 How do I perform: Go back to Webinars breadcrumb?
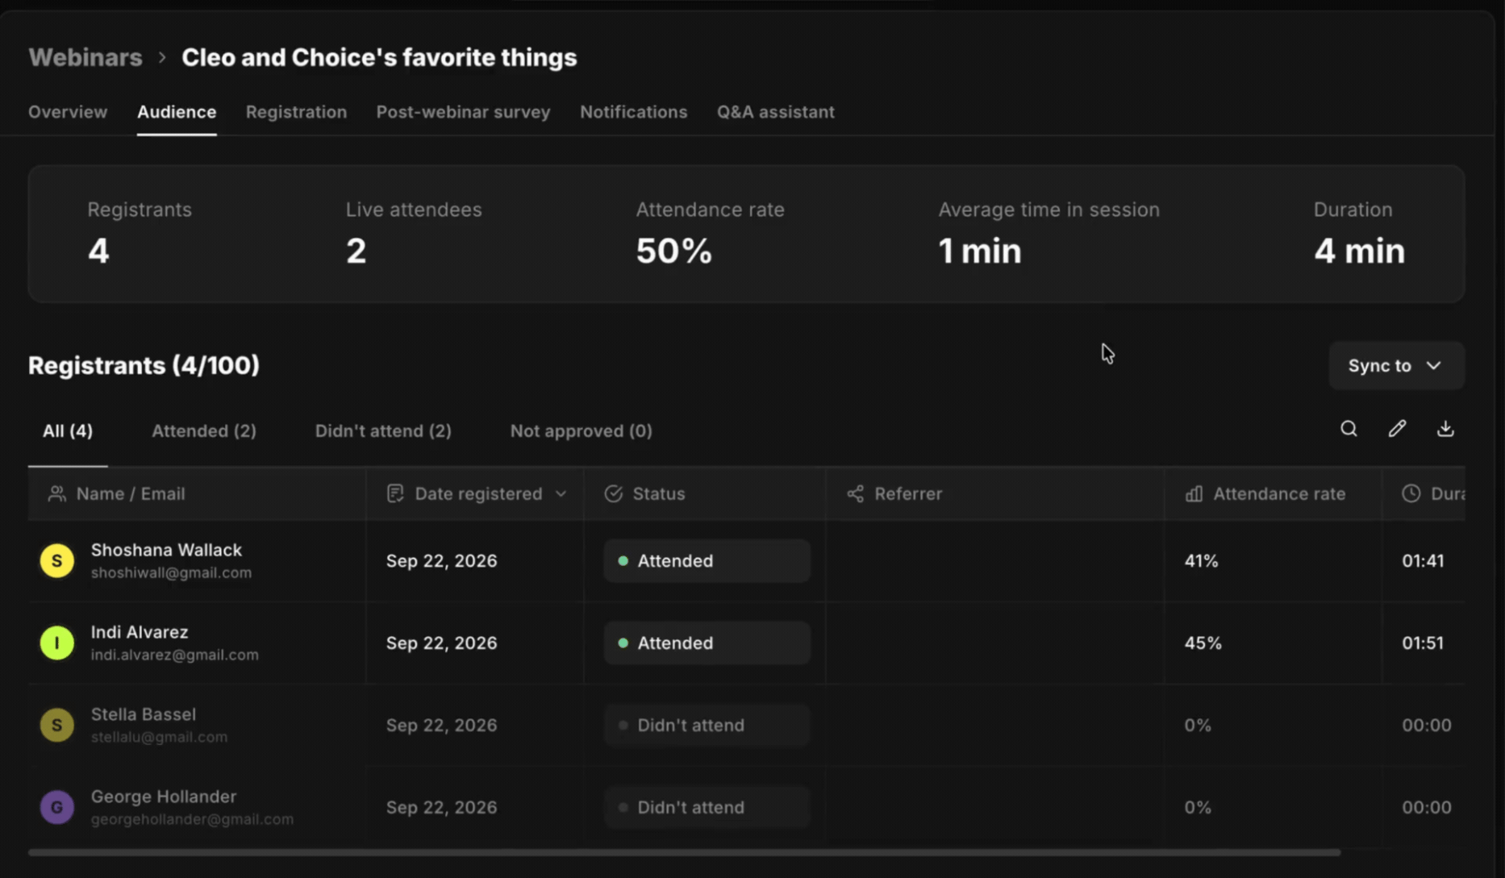85,57
